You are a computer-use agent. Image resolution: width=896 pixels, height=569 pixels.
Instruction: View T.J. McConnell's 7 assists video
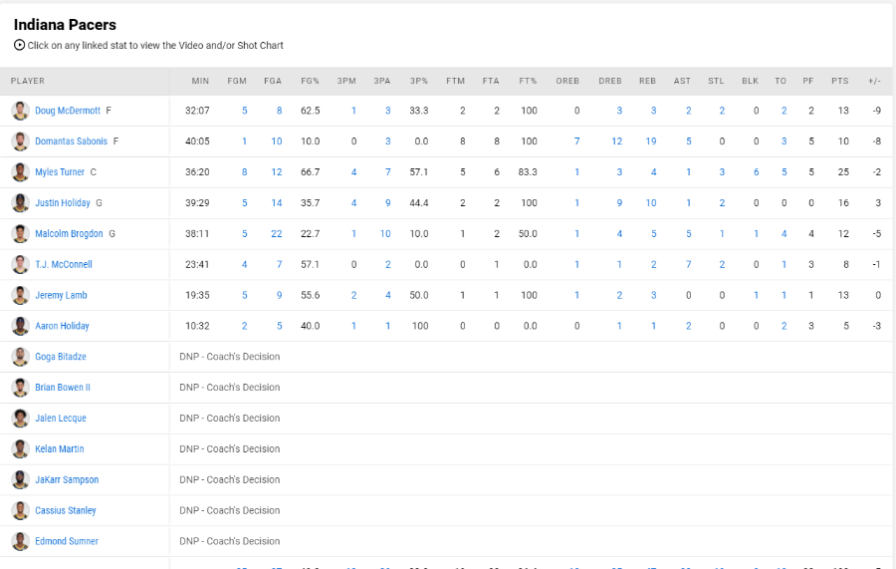click(689, 265)
